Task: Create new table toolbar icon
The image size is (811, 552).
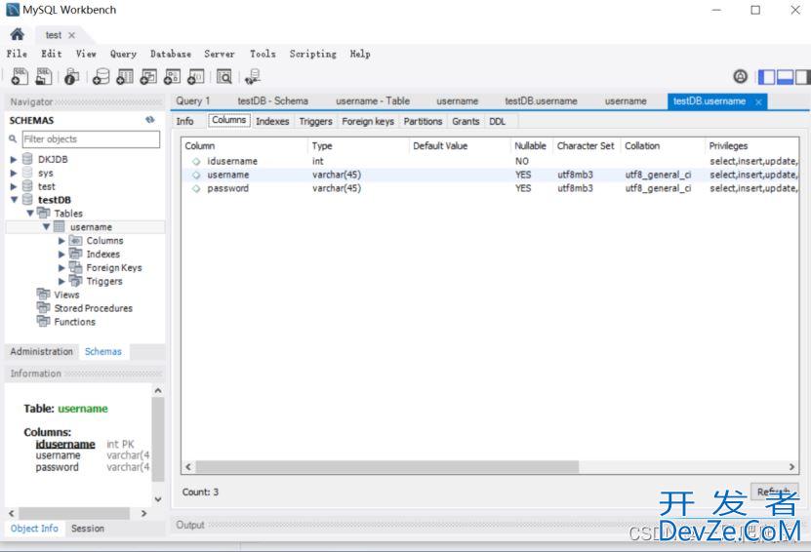Action: (x=125, y=76)
